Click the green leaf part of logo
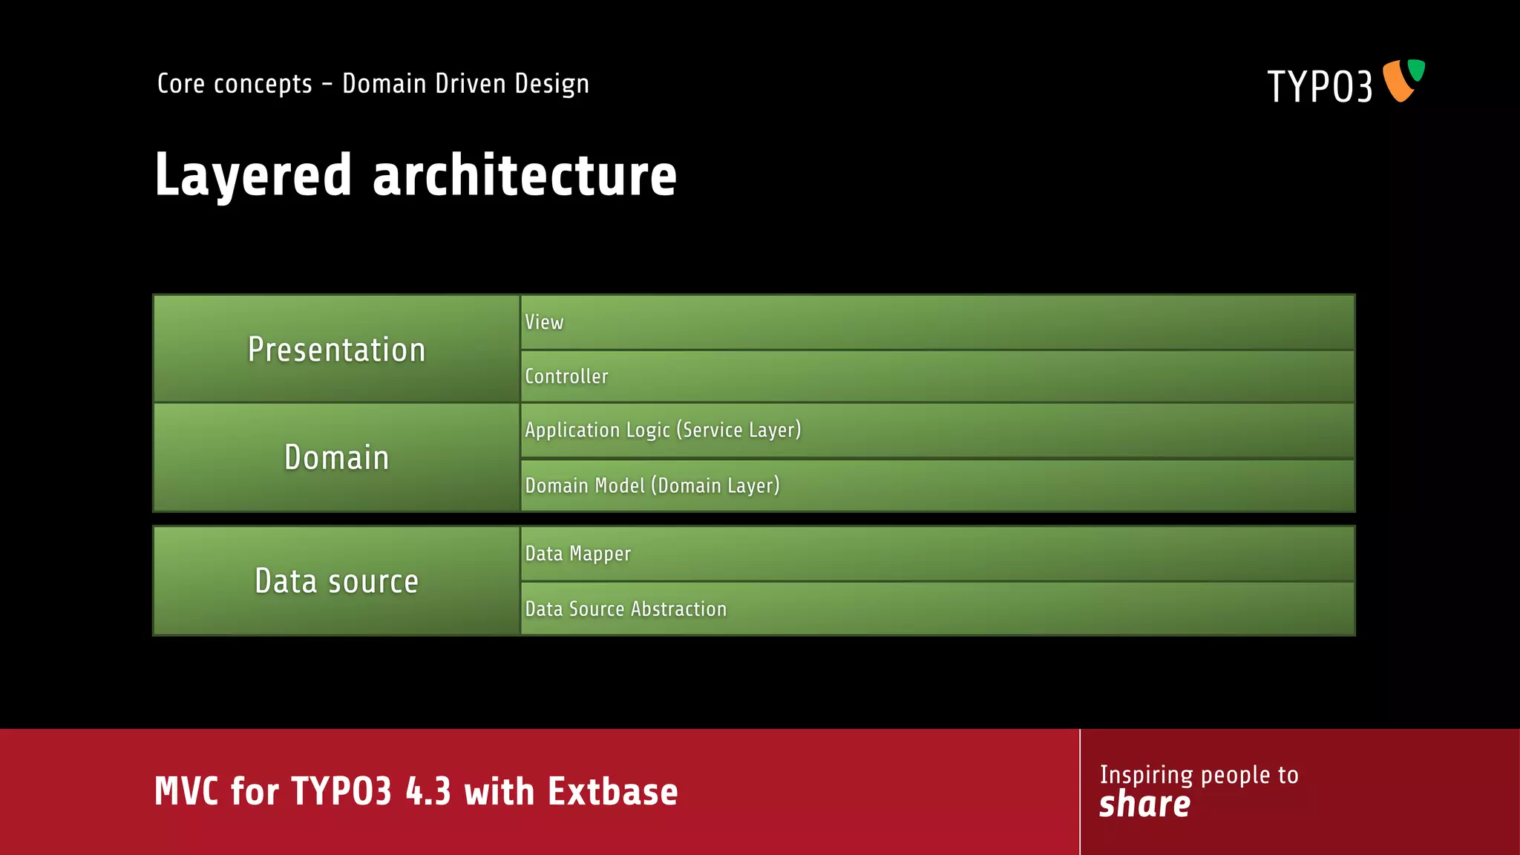Screen dimensions: 1520x855 click(1417, 69)
